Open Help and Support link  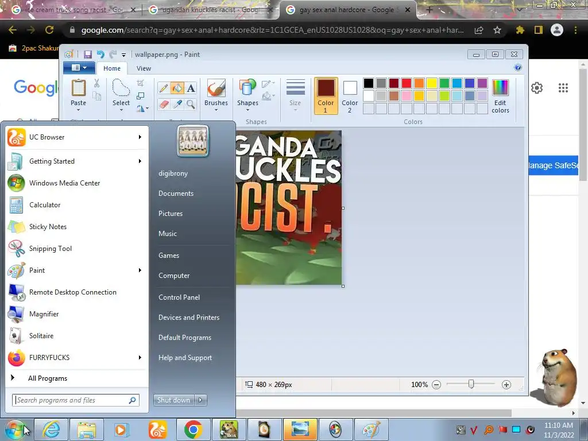pos(185,358)
